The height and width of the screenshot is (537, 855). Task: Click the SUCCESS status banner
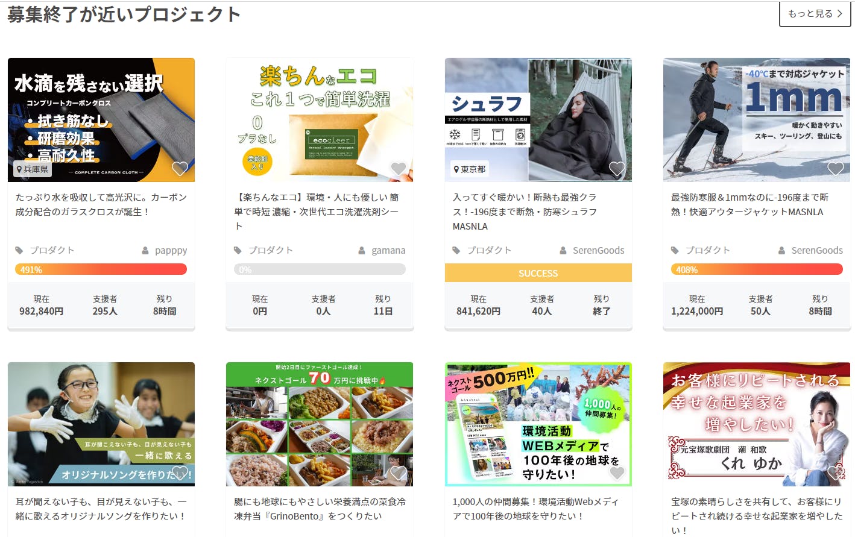pos(538,273)
